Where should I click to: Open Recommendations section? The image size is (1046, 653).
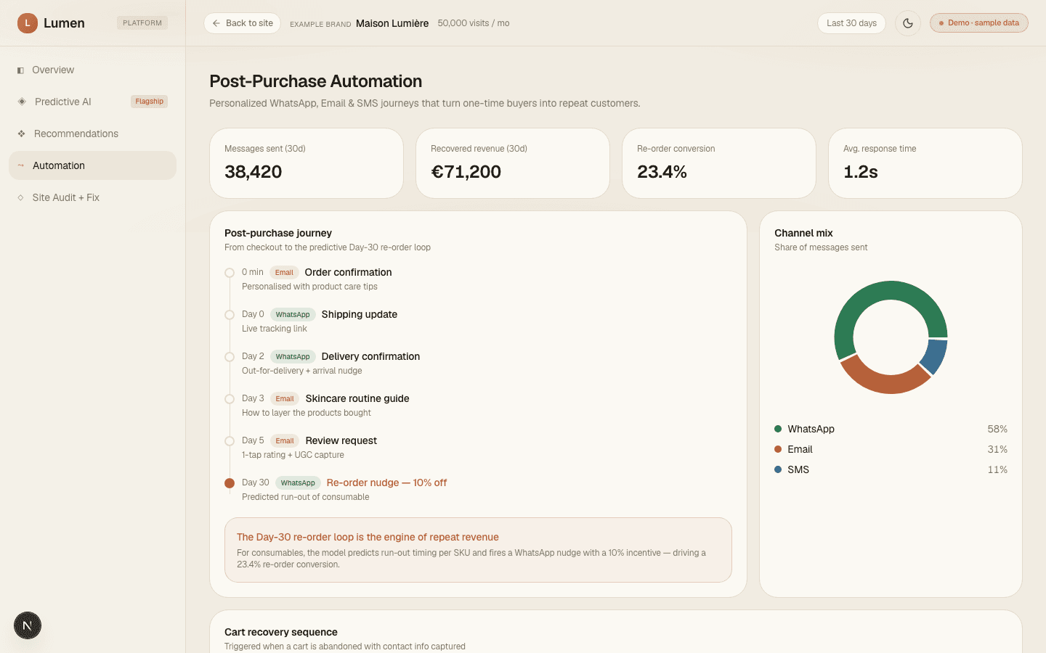click(92, 134)
